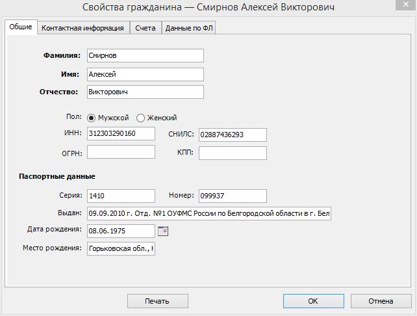Click into the Фамилия field
The width and height of the screenshot is (417, 316).
pos(145,56)
